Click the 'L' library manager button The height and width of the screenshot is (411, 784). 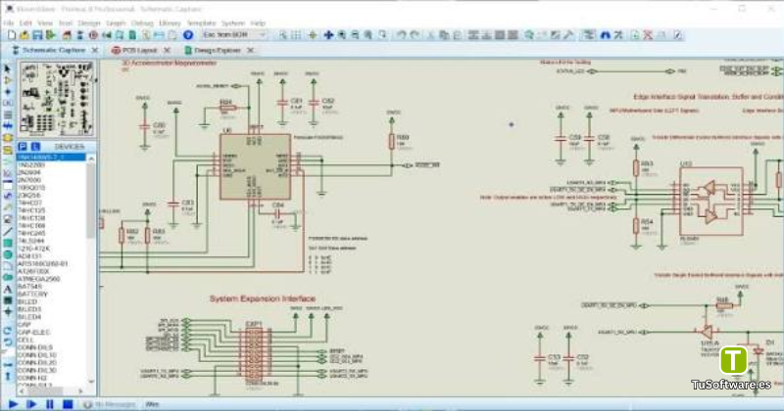coord(35,147)
